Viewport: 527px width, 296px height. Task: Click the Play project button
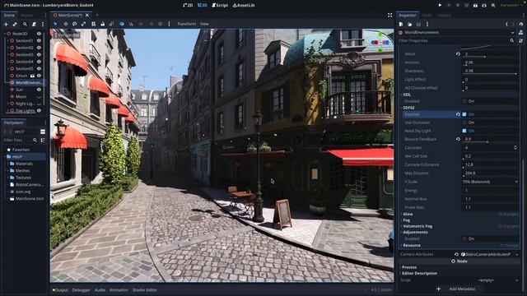440,6
